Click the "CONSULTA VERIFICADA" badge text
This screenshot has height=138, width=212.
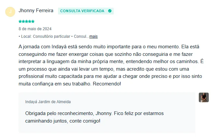click(x=82, y=11)
